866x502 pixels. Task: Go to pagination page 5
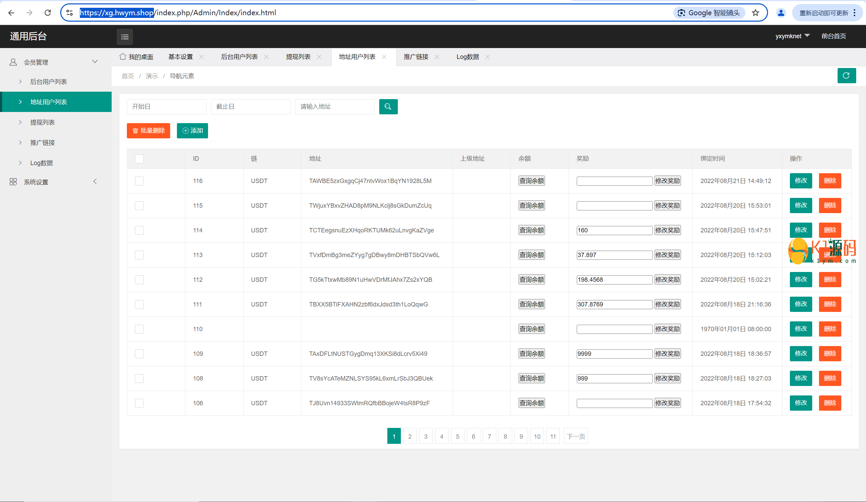pyautogui.click(x=457, y=436)
